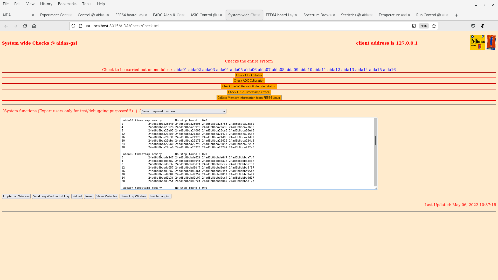
Task: Open a new browser tab
Action: (457, 15)
